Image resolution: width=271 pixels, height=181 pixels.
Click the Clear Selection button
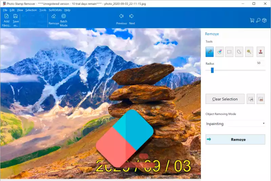pyautogui.click(x=225, y=99)
